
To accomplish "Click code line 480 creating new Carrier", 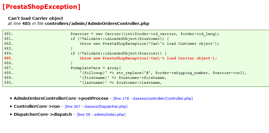I will point(145,34).
